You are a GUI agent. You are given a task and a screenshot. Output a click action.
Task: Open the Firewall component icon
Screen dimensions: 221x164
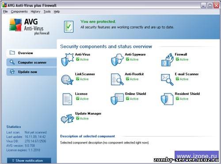point(167,59)
